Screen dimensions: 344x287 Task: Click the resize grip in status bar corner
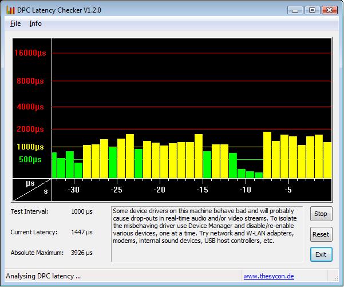(335, 278)
